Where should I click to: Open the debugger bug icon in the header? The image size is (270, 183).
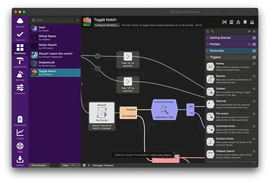245,22
